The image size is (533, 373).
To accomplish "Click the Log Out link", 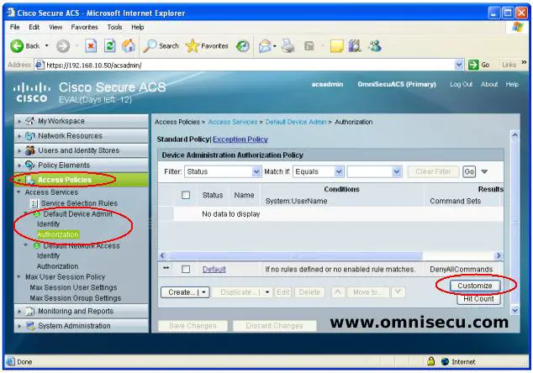I will (461, 84).
